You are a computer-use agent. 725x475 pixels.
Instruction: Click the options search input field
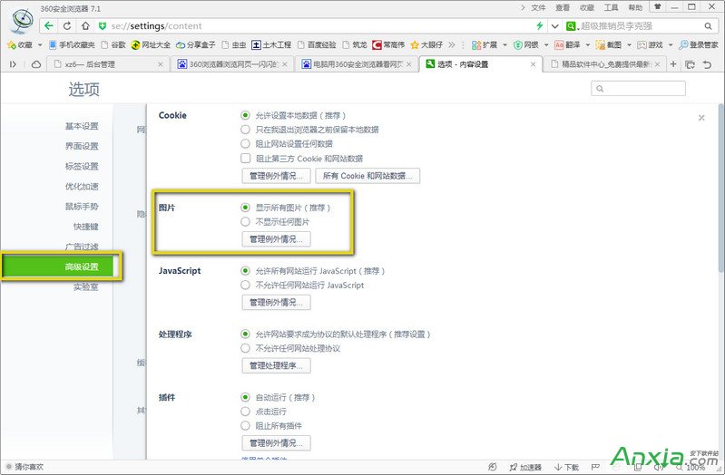tap(638, 88)
